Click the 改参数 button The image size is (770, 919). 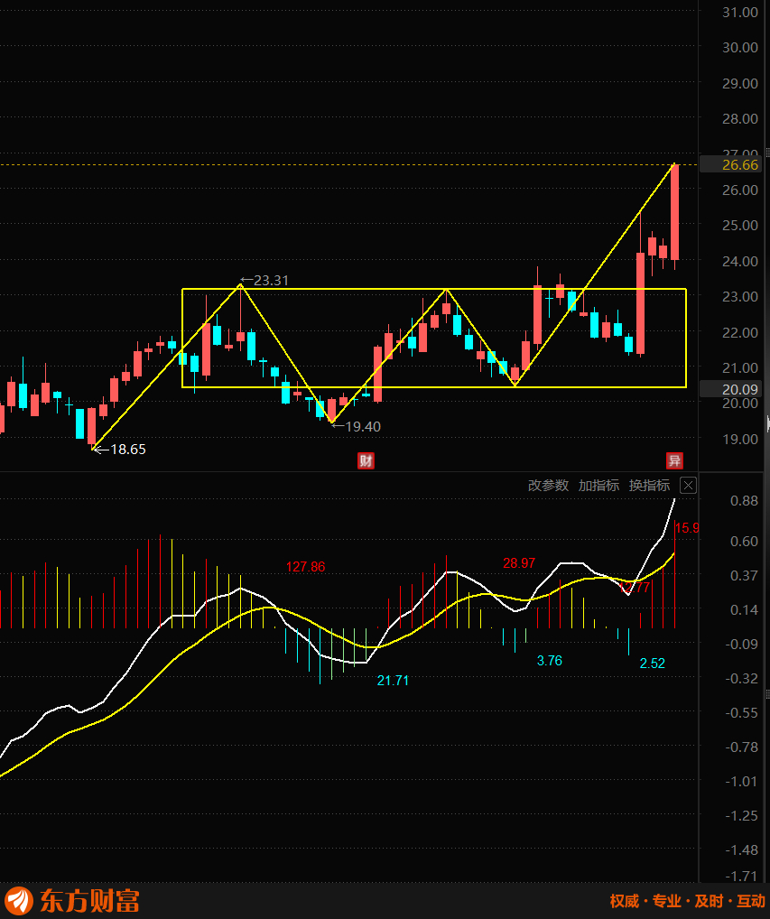548,486
